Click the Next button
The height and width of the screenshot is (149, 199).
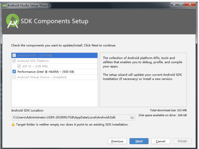(139, 141)
